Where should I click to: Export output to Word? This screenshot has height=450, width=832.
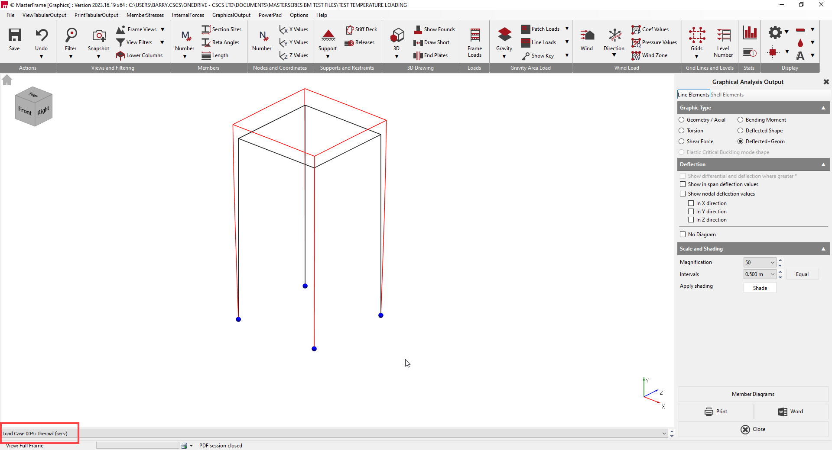click(791, 411)
